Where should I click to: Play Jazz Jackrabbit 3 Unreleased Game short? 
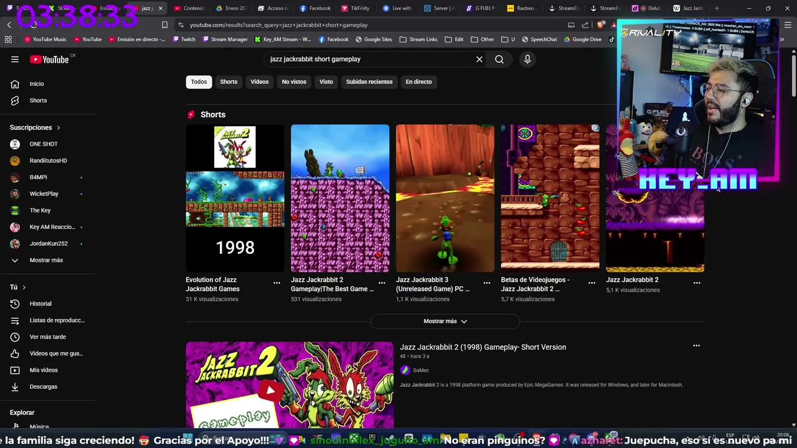click(445, 198)
